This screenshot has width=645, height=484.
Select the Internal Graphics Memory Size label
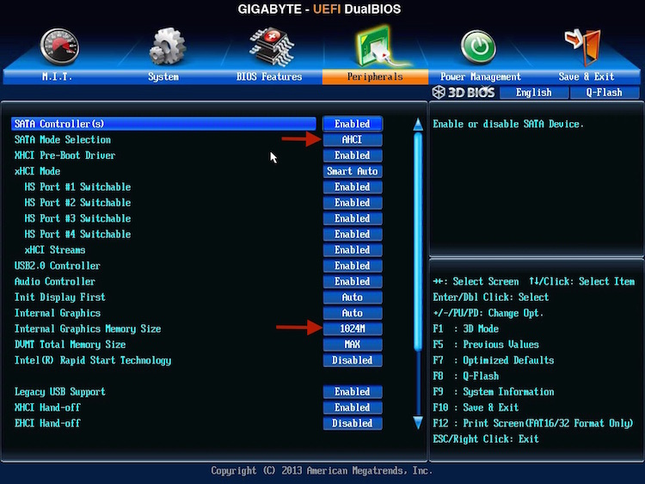tap(88, 329)
